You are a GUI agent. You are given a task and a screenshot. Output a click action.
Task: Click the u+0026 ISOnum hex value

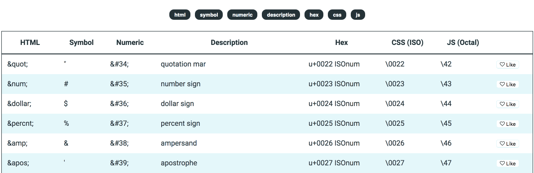pyautogui.click(x=334, y=143)
